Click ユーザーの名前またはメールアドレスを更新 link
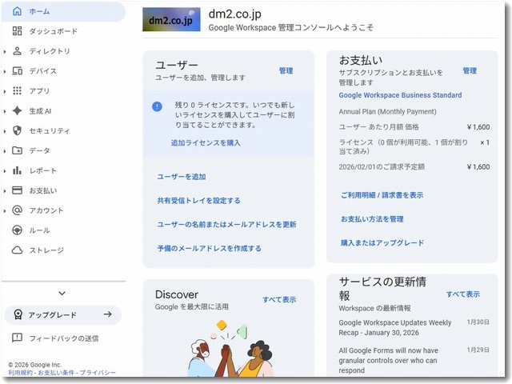Image resolution: width=512 pixels, height=384 pixels. pyautogui.click(x=226, y=224)
